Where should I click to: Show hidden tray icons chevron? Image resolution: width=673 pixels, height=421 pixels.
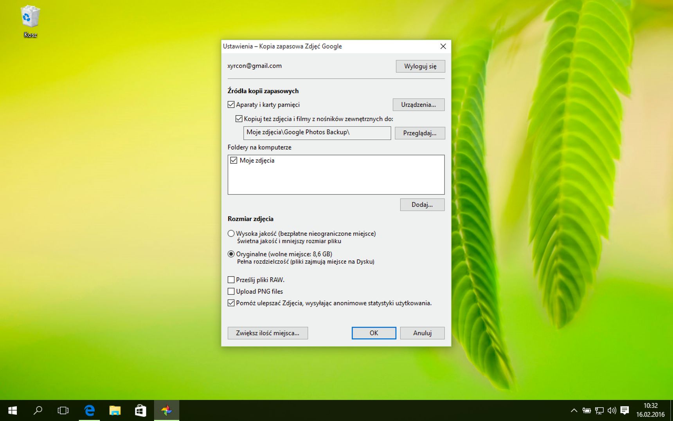click(574, 410)
